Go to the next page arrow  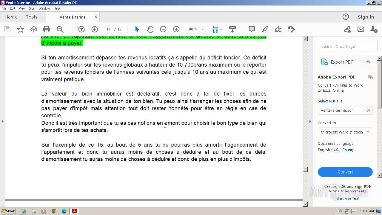pos(95,29)
